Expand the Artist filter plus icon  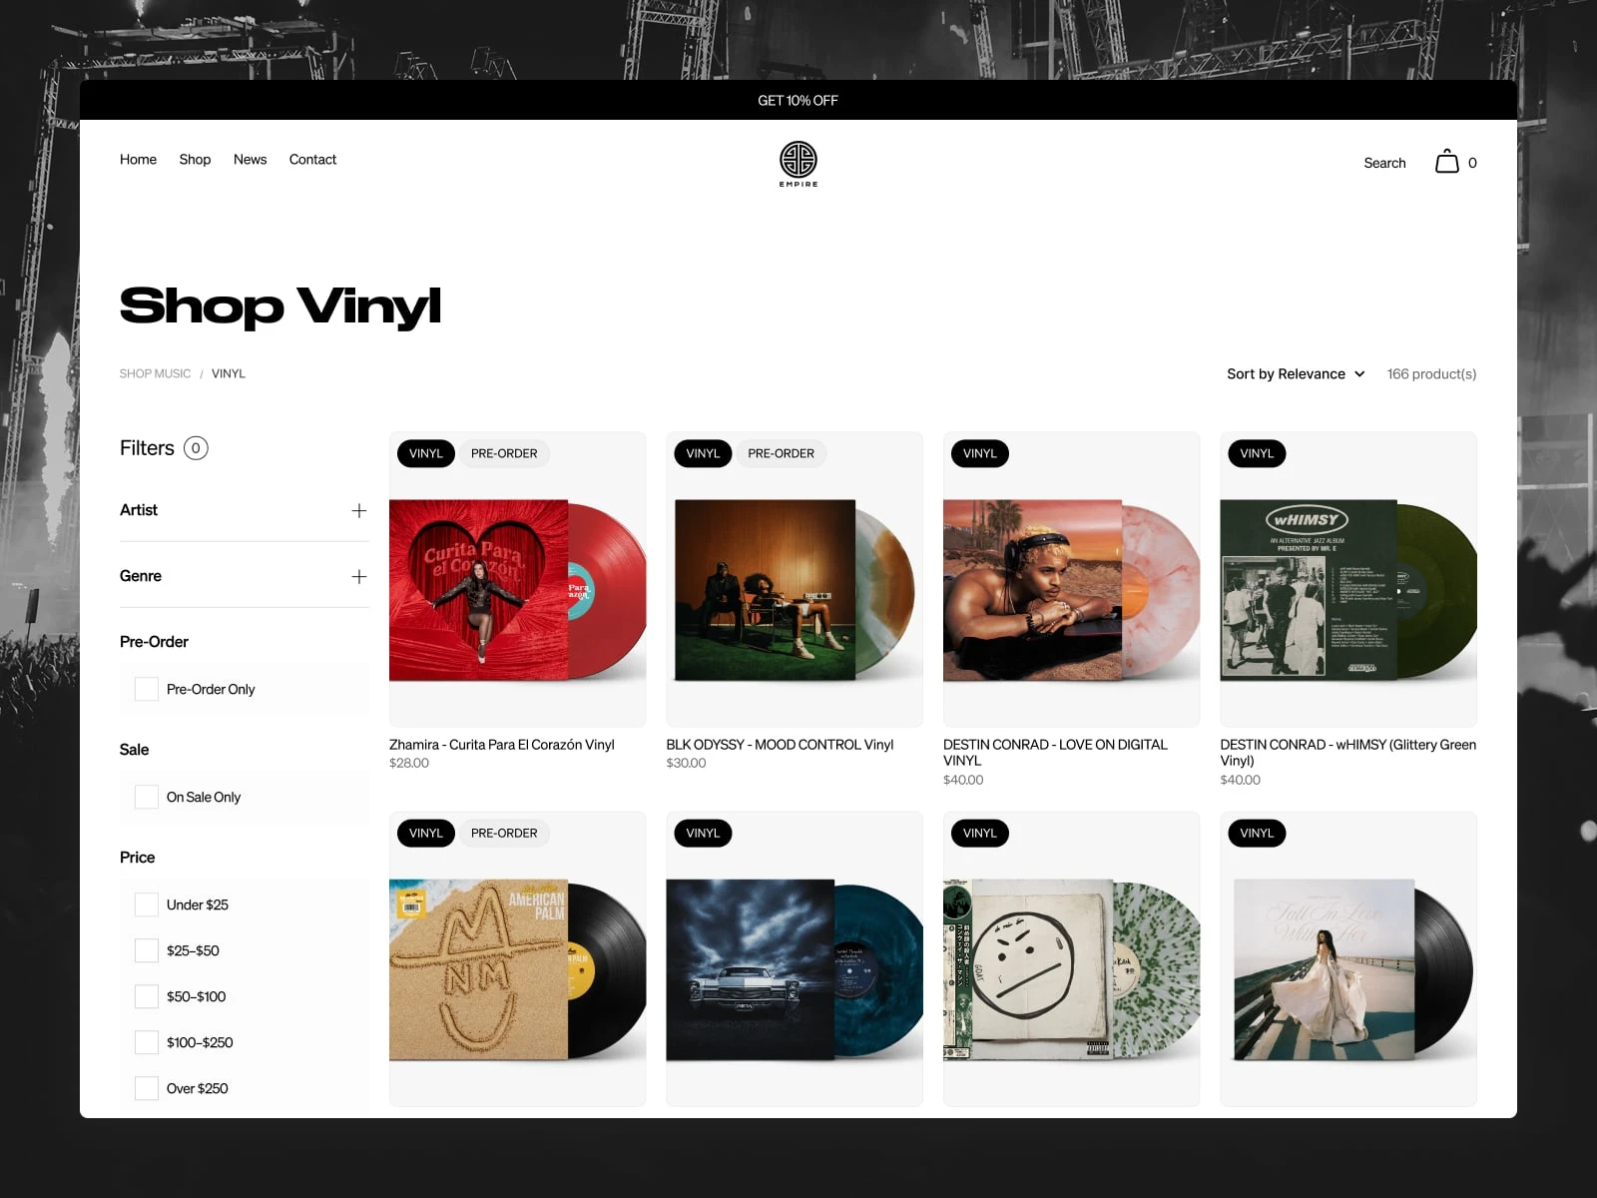coord(359,511)
